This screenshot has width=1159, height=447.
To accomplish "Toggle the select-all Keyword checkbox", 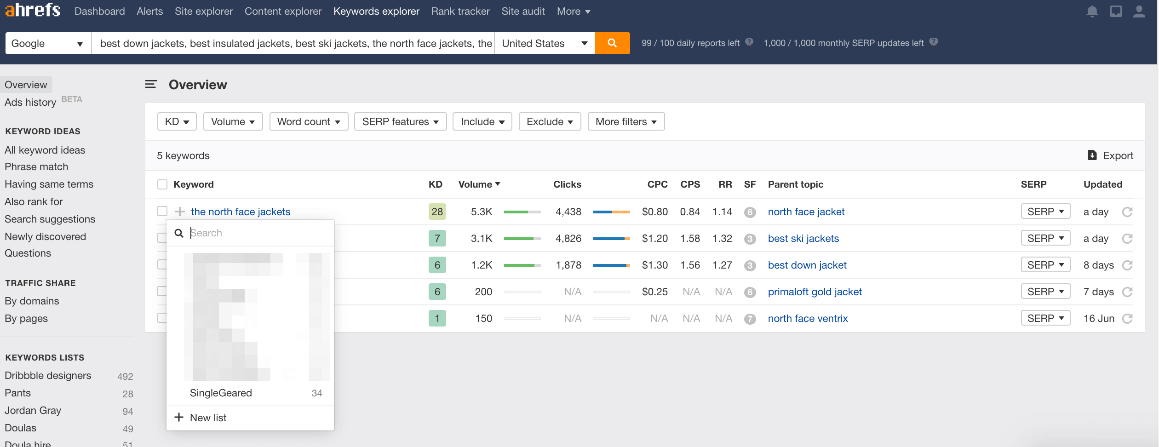I will click(x=162, y=184).
